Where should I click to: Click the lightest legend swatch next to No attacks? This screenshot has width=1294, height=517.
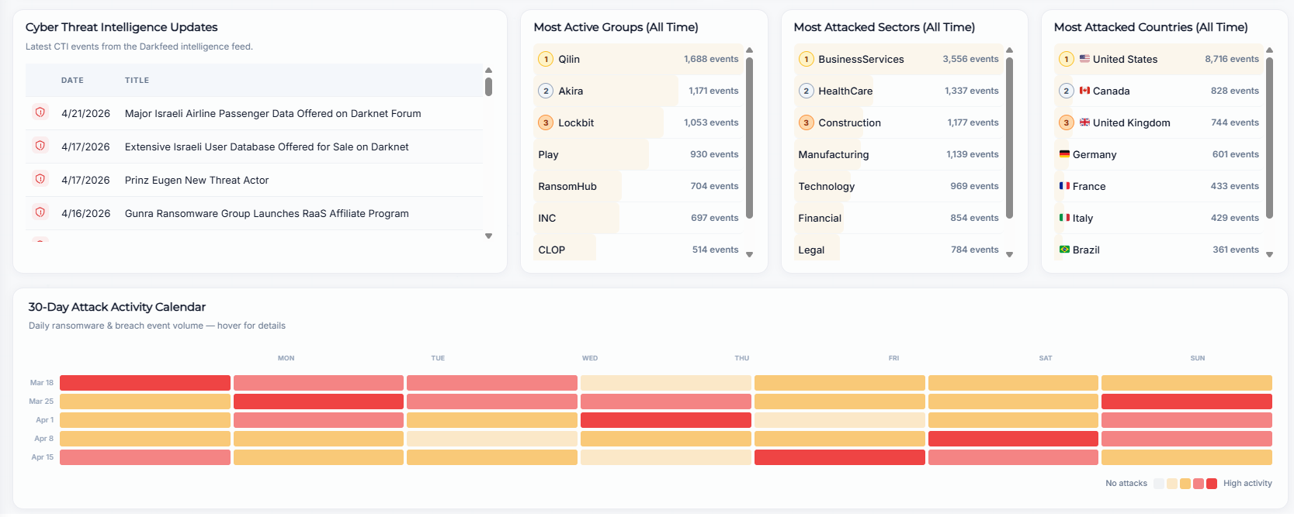pyautogui.click(x=1158, y=484)
